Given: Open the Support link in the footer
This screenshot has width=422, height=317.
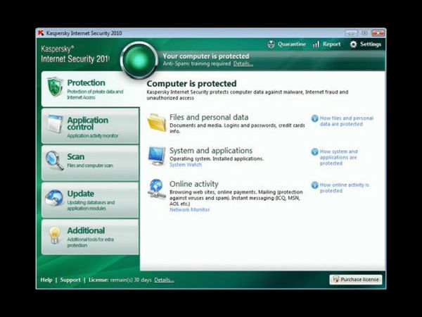Looking at the screenshot, I should tap(70, 280).
